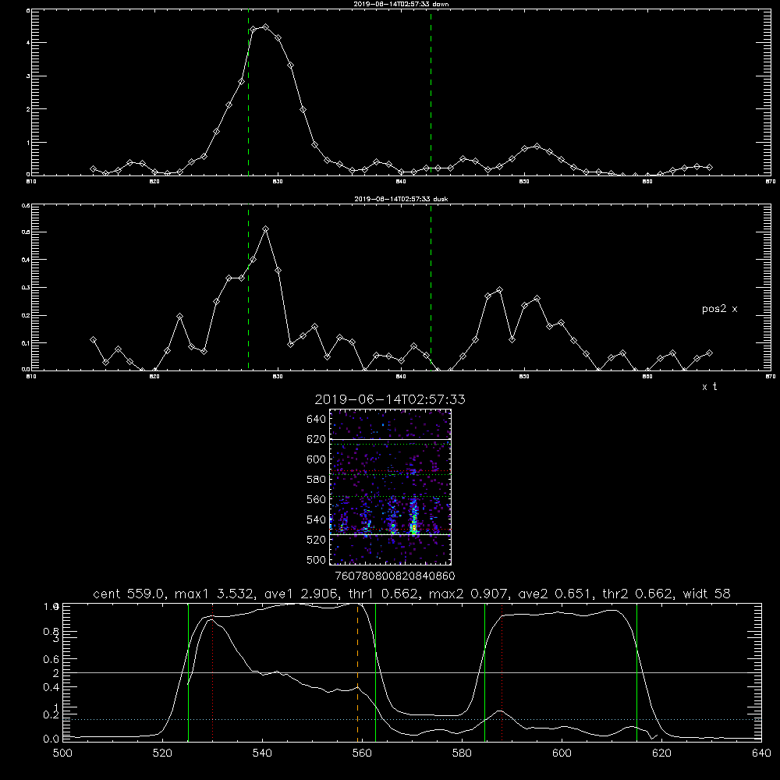
Task: Click the red dotted line near 588
Action: click(502, 672)
